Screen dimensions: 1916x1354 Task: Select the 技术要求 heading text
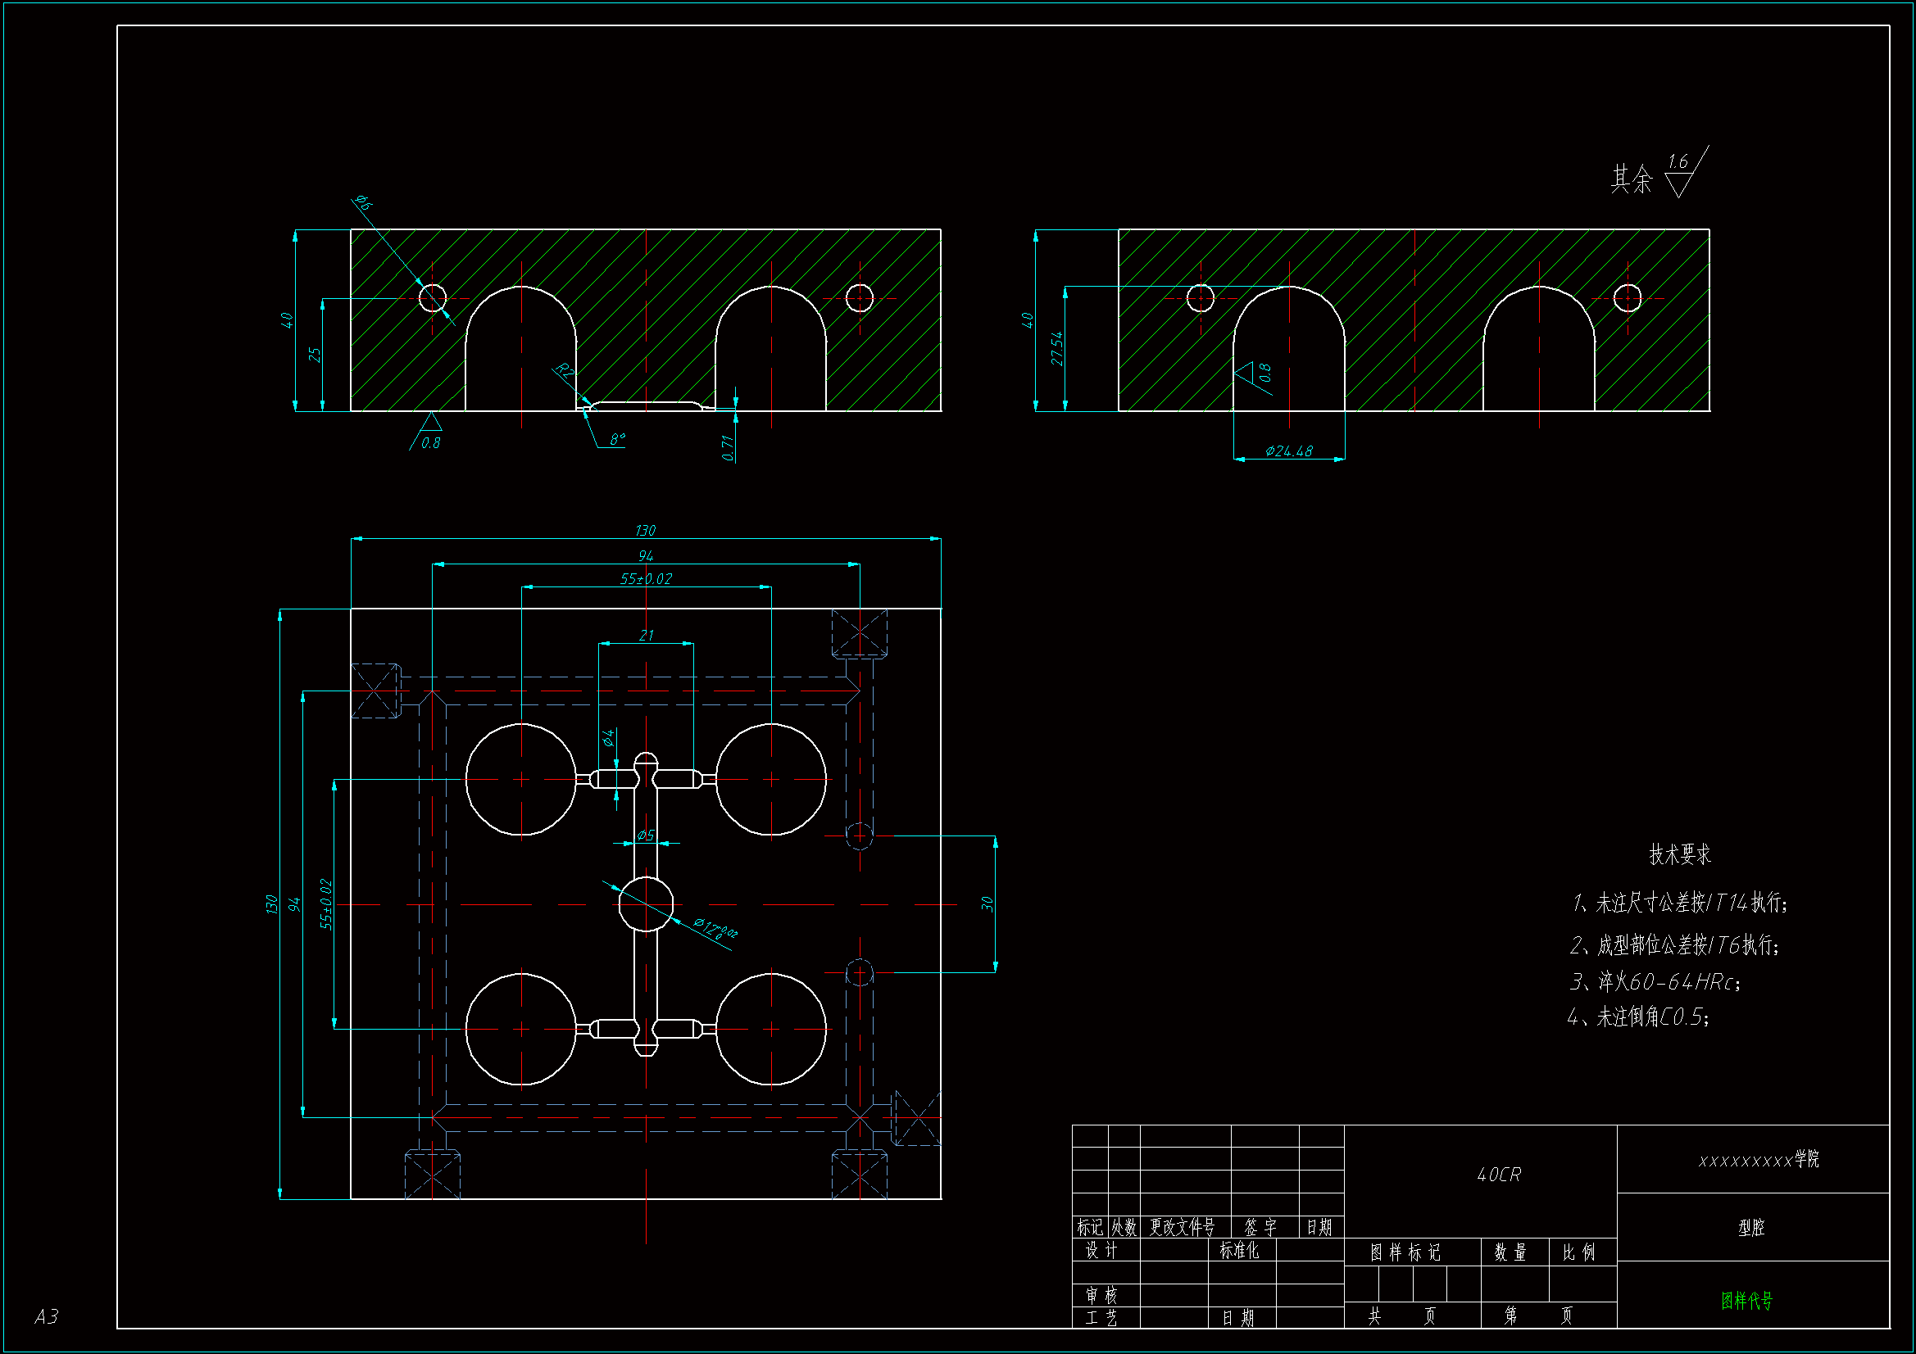coord(1679,854)
